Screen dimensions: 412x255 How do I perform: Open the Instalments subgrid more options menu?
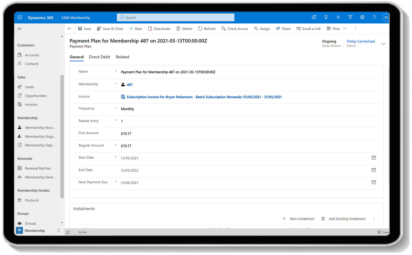(374, 219)
